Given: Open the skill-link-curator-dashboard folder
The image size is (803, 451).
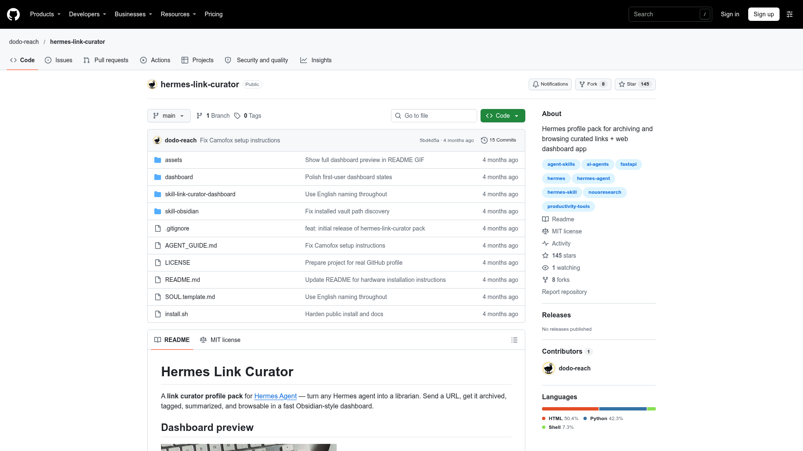Looking at the screenshot, I should click(200, 194).
